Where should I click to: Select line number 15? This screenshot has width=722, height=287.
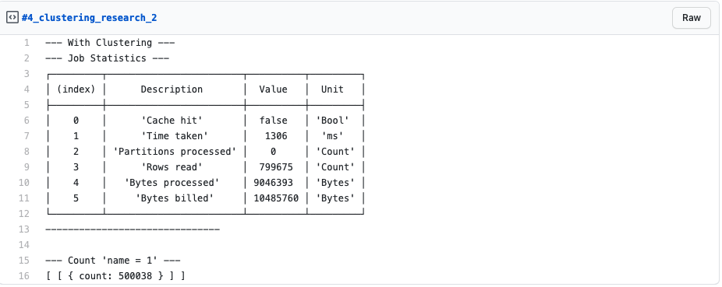[x=24, y=261]
